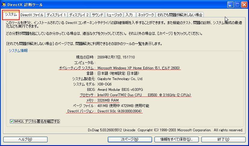
Task: Open the サウンド tab
Action: [x=98, y=15]
